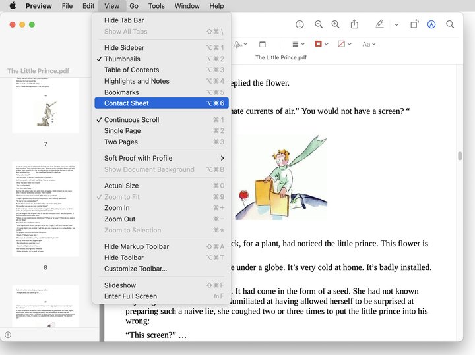Choose Enter Full Screen
This screenshot has height=355, width=475.
click(162, 296)
